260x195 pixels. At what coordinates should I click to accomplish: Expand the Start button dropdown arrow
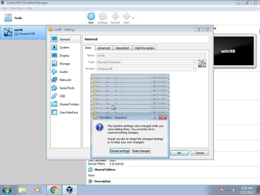[133, 18]
